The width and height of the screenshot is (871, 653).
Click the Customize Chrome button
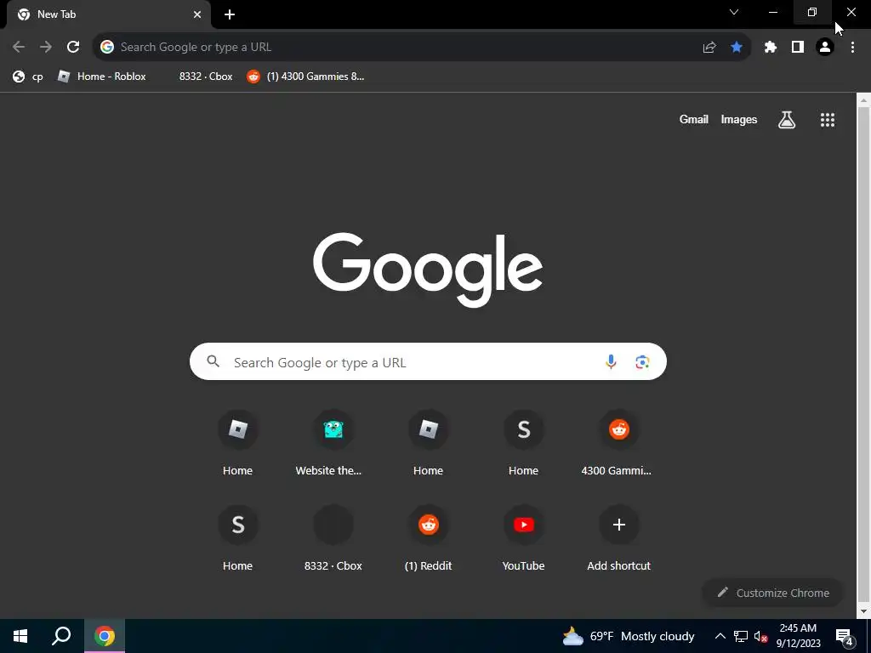(x=772, y=593)
